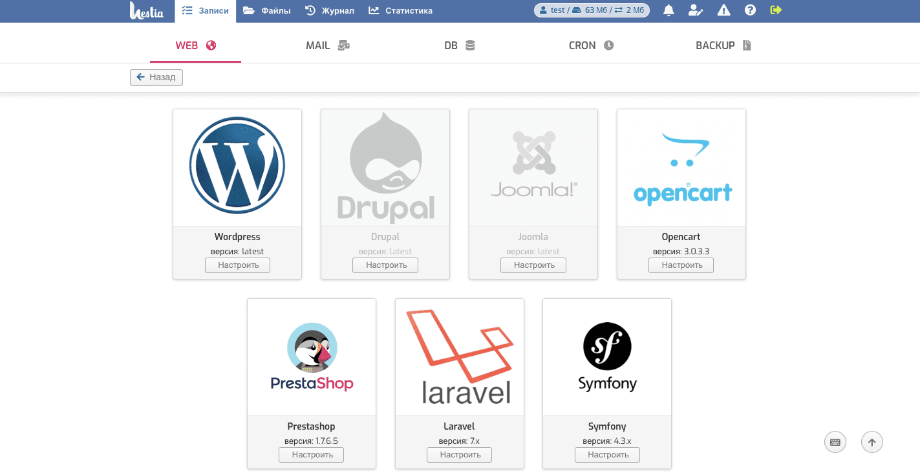
Task: Click the warning triangle icon
Action: (724, 10)
